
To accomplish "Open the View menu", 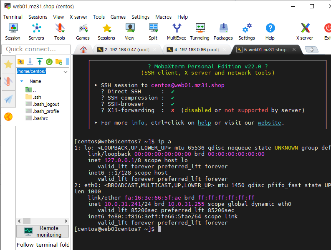I will pyautogui.click(x=58, y=17).
